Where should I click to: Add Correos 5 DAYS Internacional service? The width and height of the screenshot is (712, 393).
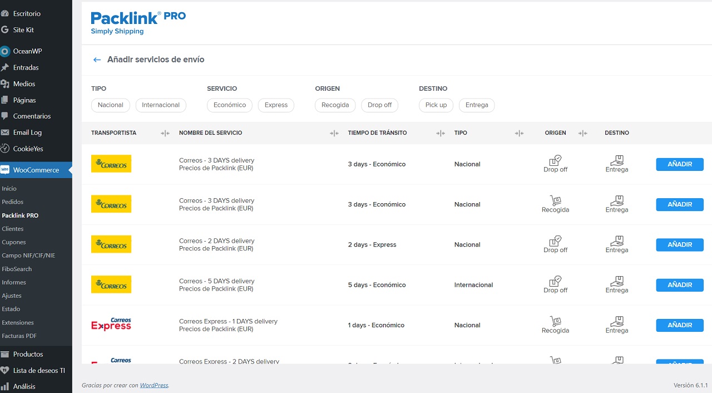[x=680, y=284]
